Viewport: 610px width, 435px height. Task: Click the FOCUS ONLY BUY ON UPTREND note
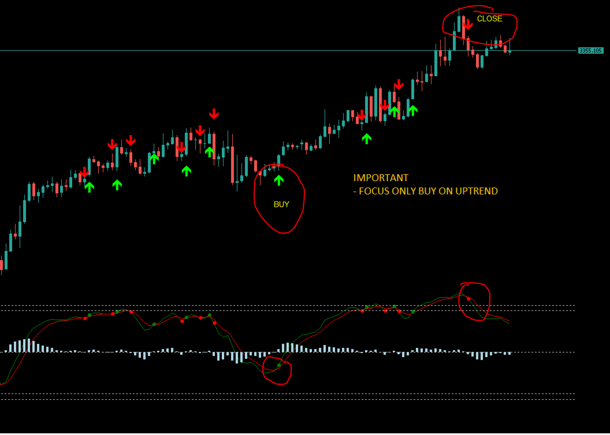tap(426, 191)
